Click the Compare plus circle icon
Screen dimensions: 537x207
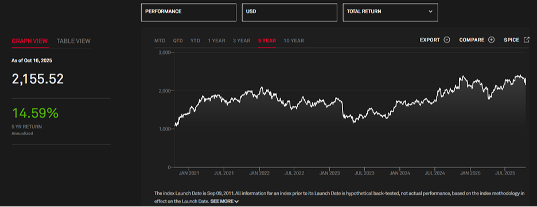point(491,40)
